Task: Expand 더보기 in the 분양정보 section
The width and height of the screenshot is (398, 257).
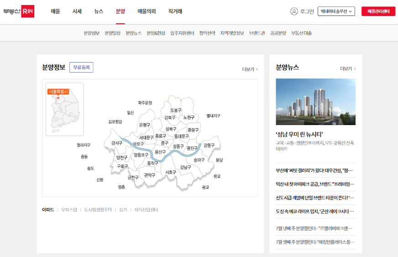Action: pyautogui.click(x=250, y=69)
